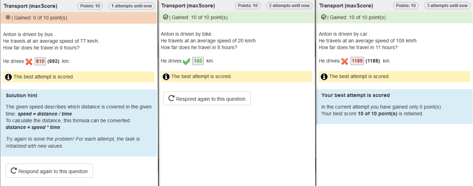The image size is (473, 186).
Task: Select the answer field containing 160
Action: click(x=198, y=61)
